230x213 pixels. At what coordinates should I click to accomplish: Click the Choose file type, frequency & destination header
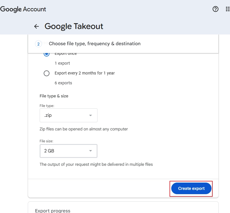95,44
